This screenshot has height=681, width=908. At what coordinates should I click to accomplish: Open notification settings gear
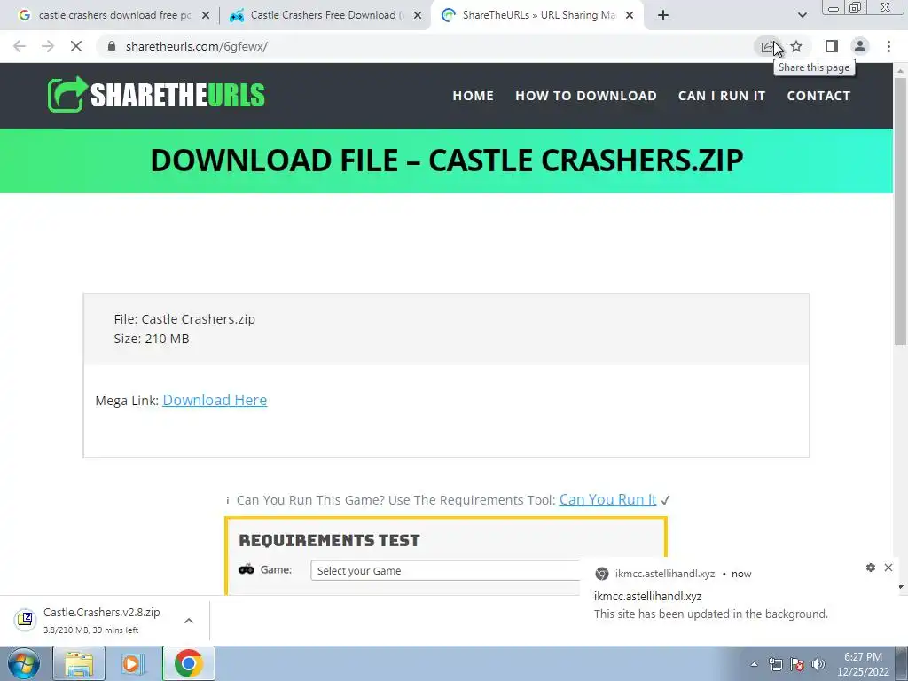pos(871,567)
